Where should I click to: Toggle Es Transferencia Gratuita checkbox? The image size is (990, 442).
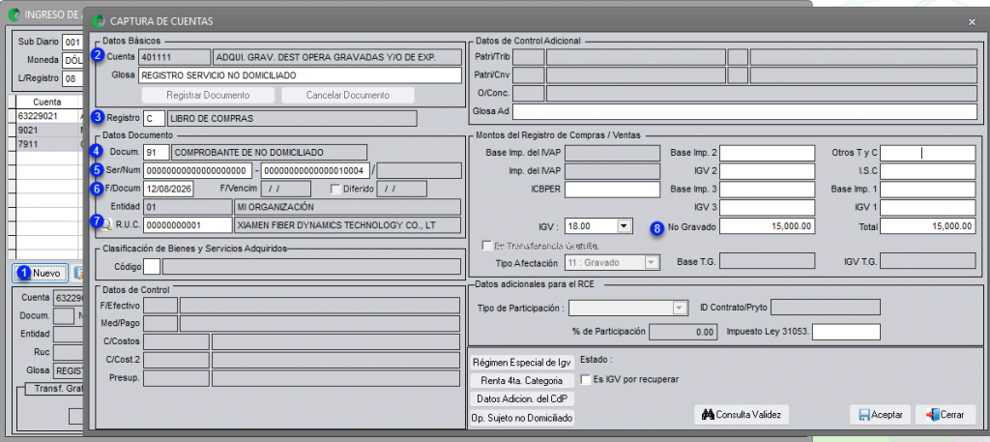coord(486,245)
